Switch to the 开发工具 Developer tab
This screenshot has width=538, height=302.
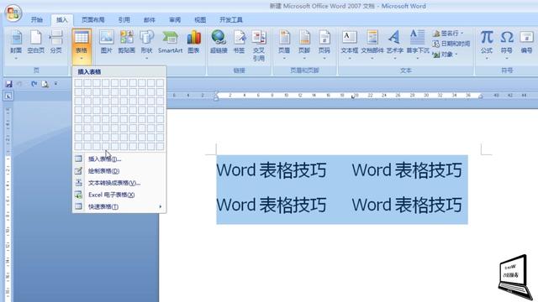point(231,20)
